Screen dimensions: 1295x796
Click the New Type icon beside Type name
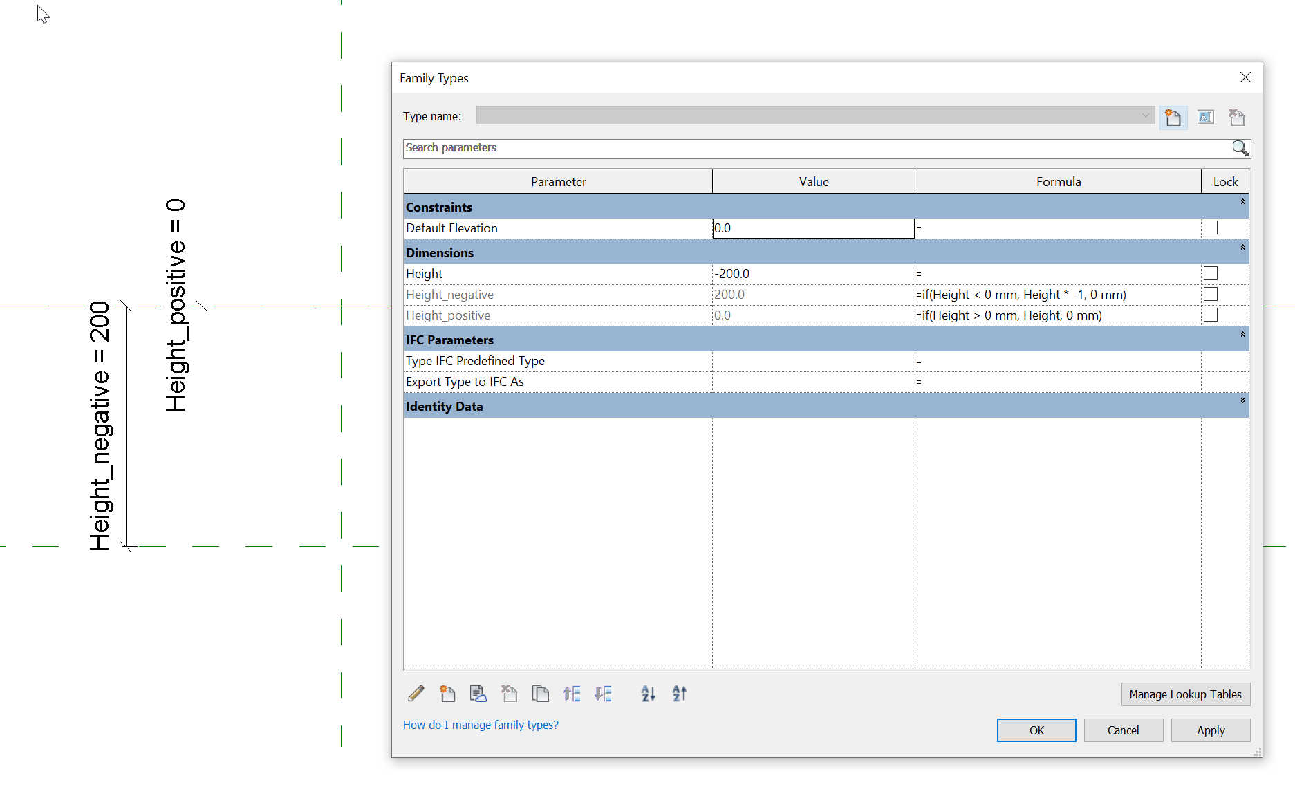point(1173,117)
